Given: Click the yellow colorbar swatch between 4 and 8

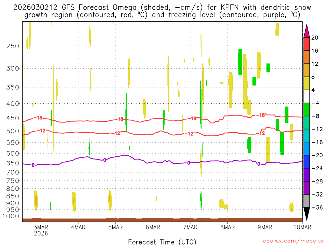Looking at the screenshot, I should 307,83.
